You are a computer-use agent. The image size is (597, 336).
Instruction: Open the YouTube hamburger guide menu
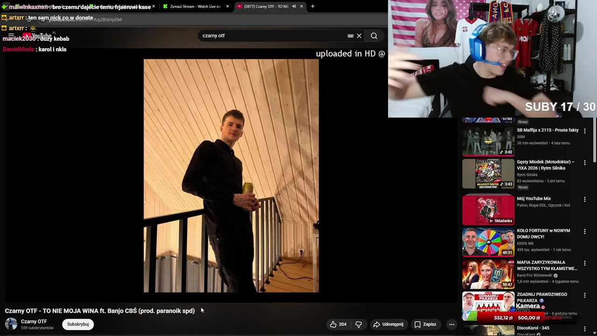[x=11, y=36]
